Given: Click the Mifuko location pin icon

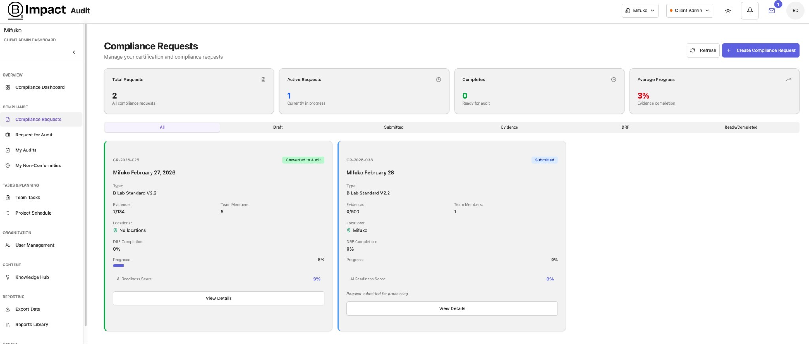Looking at the screenshot, I should click(x=349, y=230).
